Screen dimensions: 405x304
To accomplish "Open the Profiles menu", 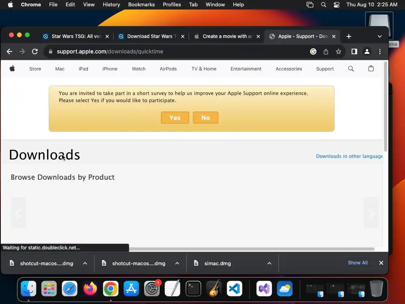I will tap(172, 5).
